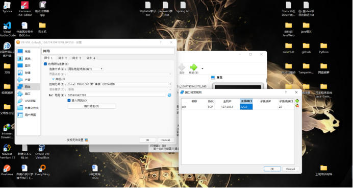Collapse the 高级 advanced section triangle
This screenshot has height=188, width=353.
[54, 79]
